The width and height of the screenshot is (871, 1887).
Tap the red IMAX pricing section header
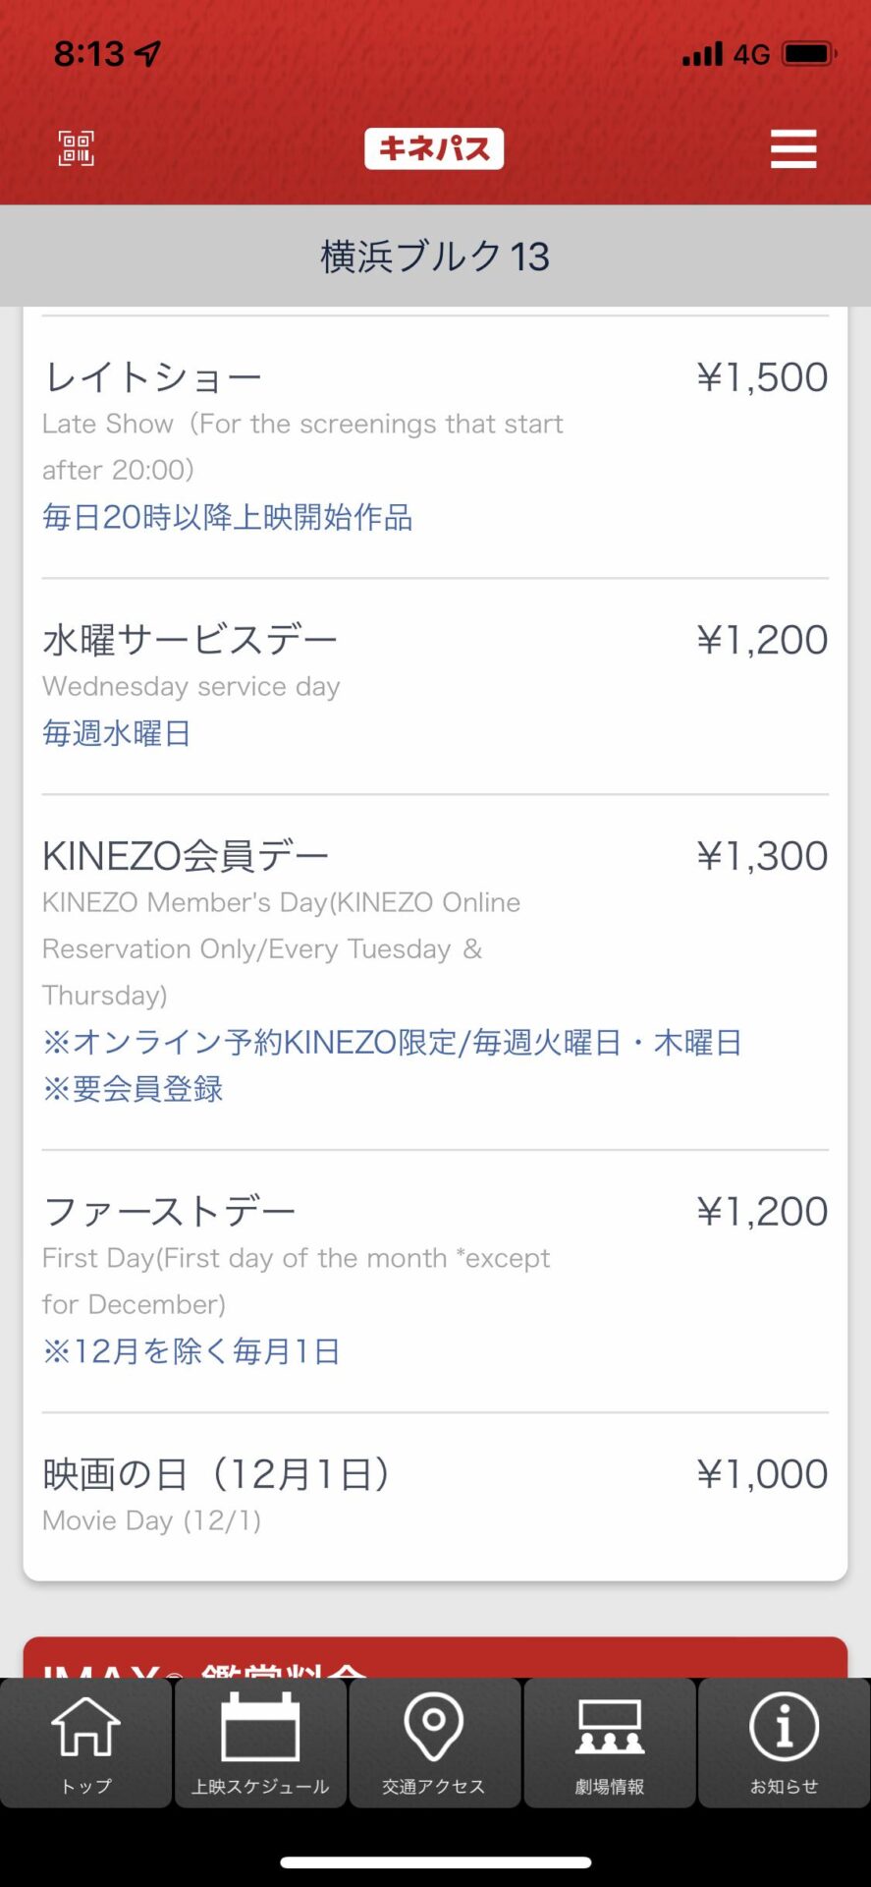coord(434,1659)
